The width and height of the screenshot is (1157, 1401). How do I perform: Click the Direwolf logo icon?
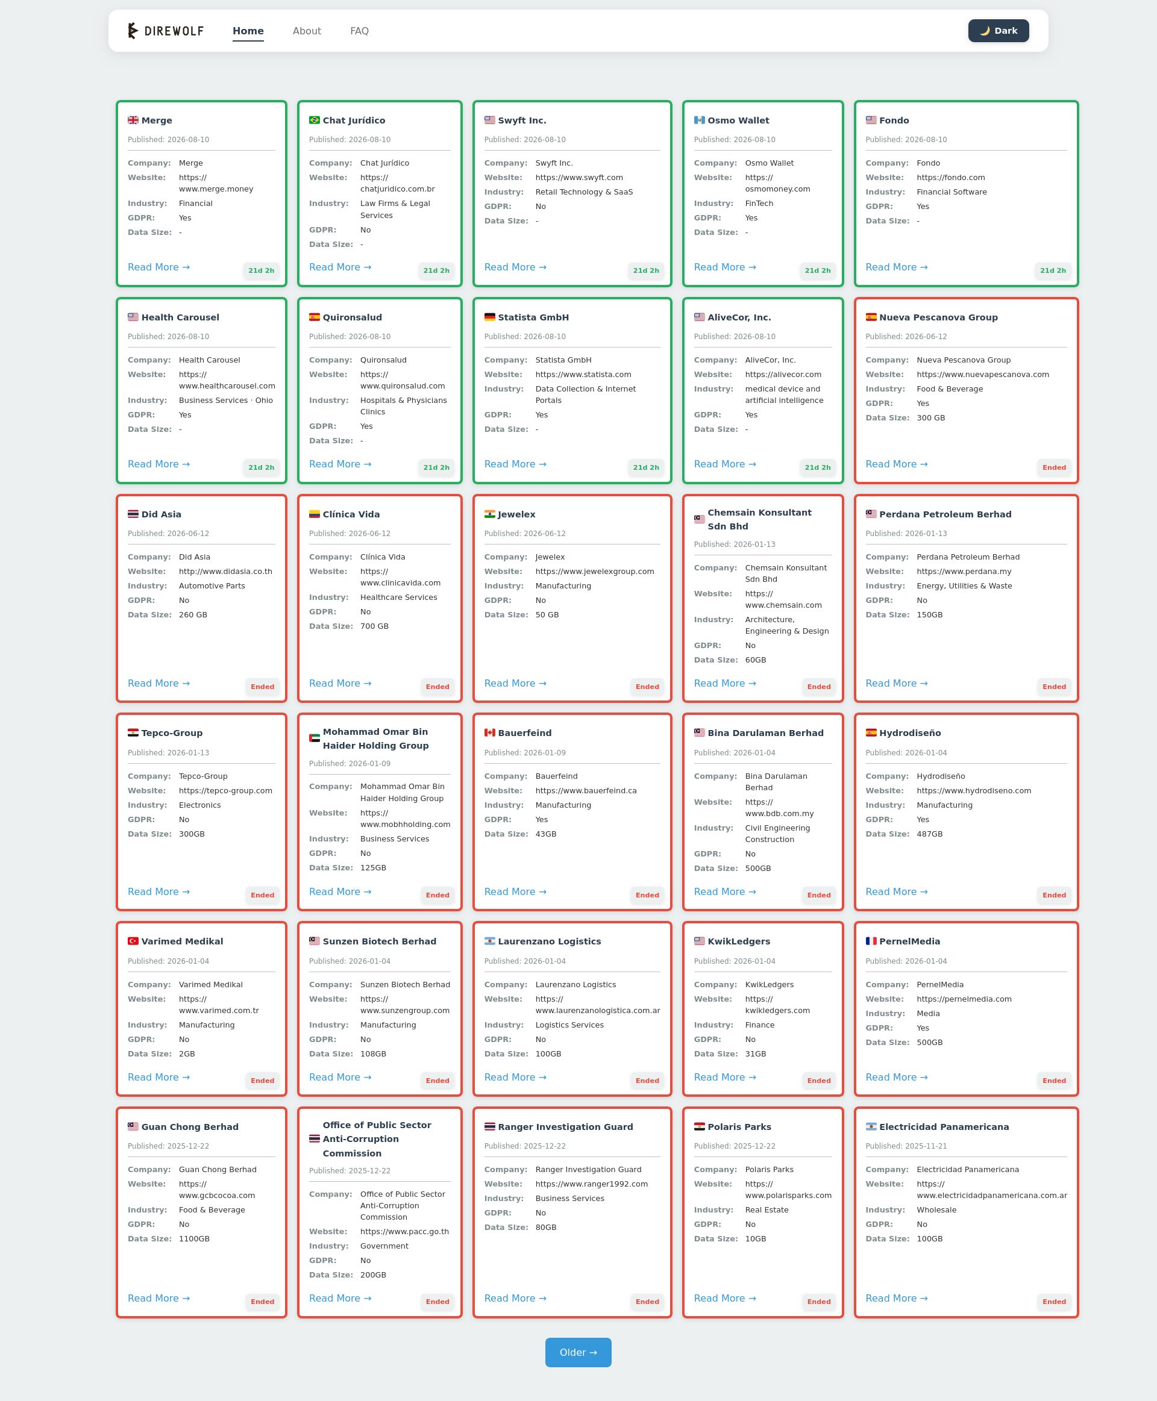point(133,31)
